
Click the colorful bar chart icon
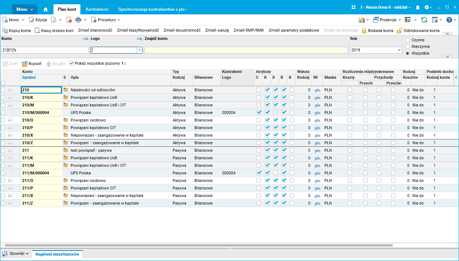point(361,20)
